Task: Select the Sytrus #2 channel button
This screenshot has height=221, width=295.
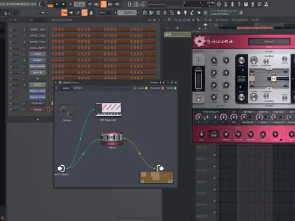Action: (x=37, y=73)
